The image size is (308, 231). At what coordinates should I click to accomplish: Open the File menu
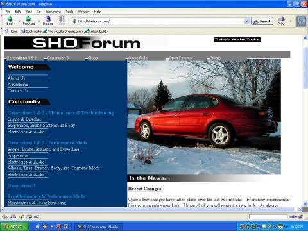click(8, 12)
